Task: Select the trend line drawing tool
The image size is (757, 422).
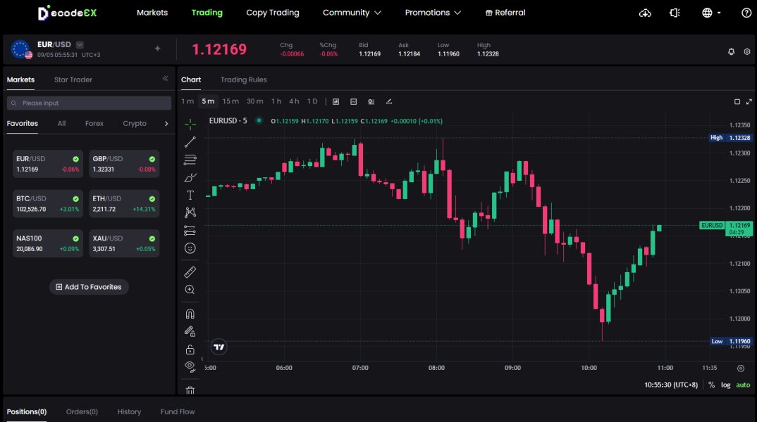Action: (190, 142)
